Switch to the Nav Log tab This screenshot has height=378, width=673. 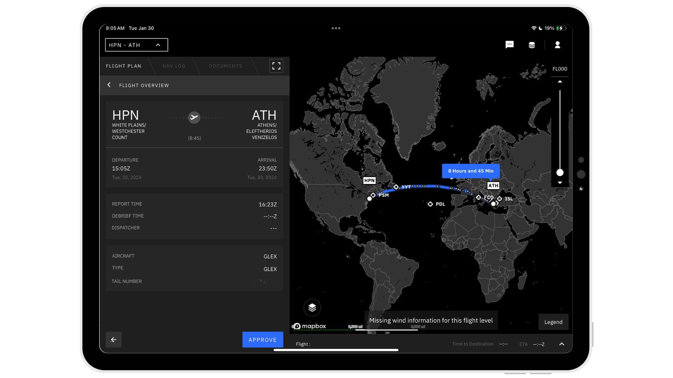coord(174,66)
